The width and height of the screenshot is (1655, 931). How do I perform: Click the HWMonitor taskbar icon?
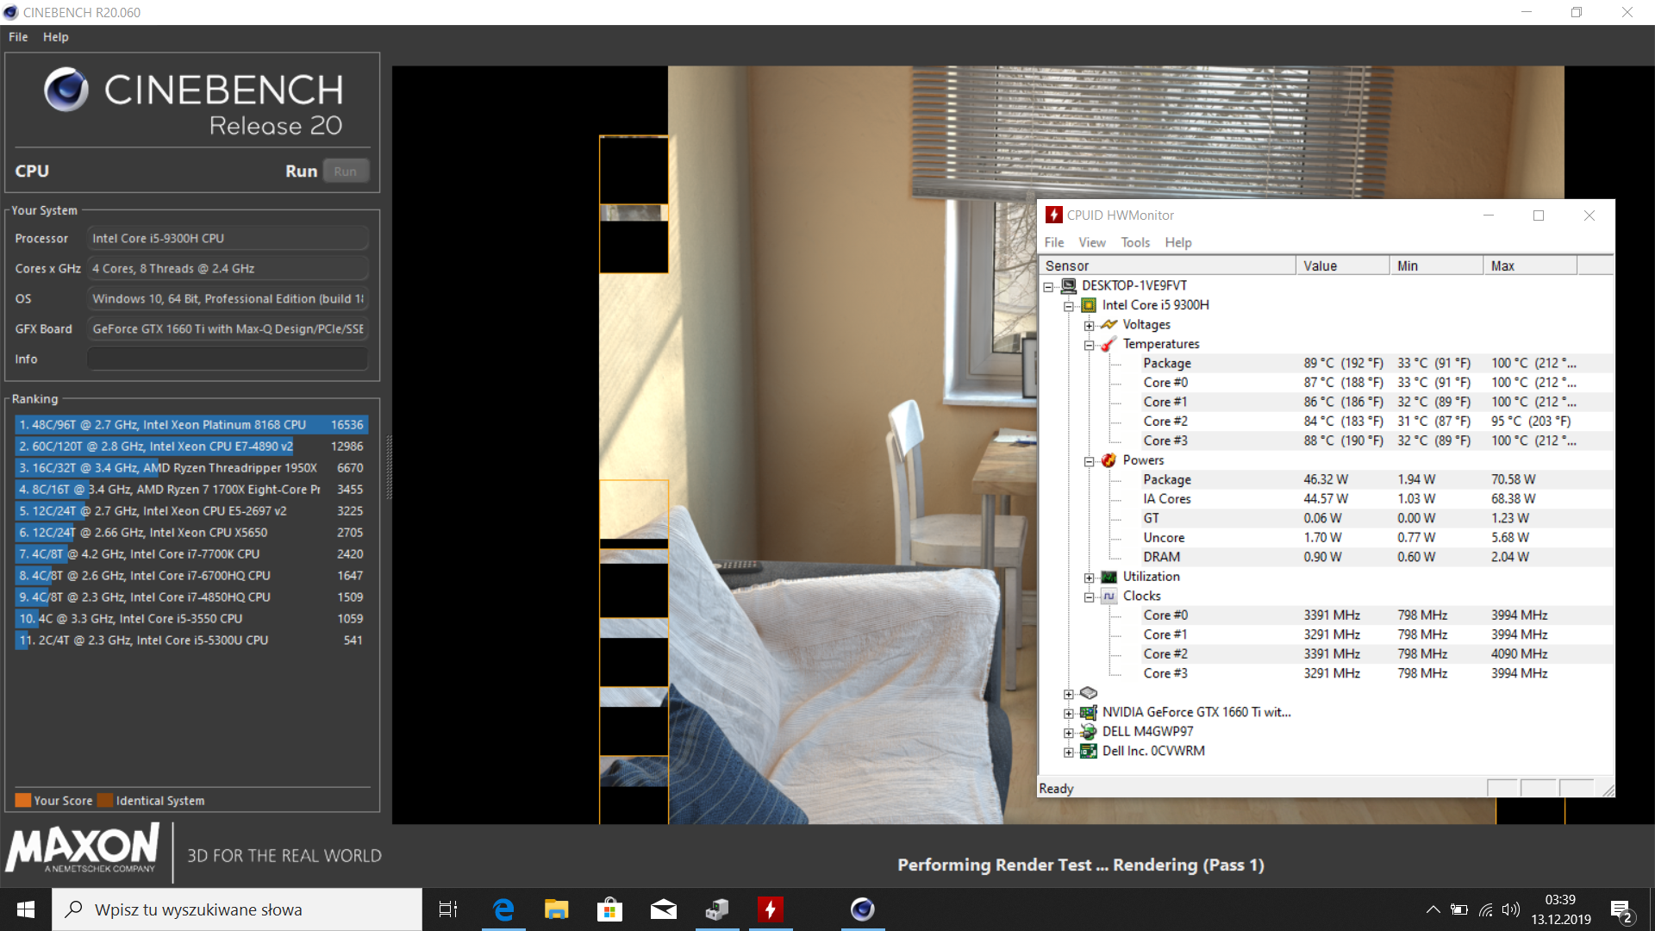[x=770, y=909]
